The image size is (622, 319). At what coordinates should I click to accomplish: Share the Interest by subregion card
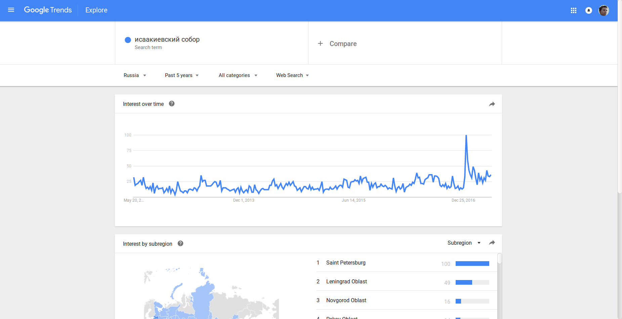tap(492, 243)
